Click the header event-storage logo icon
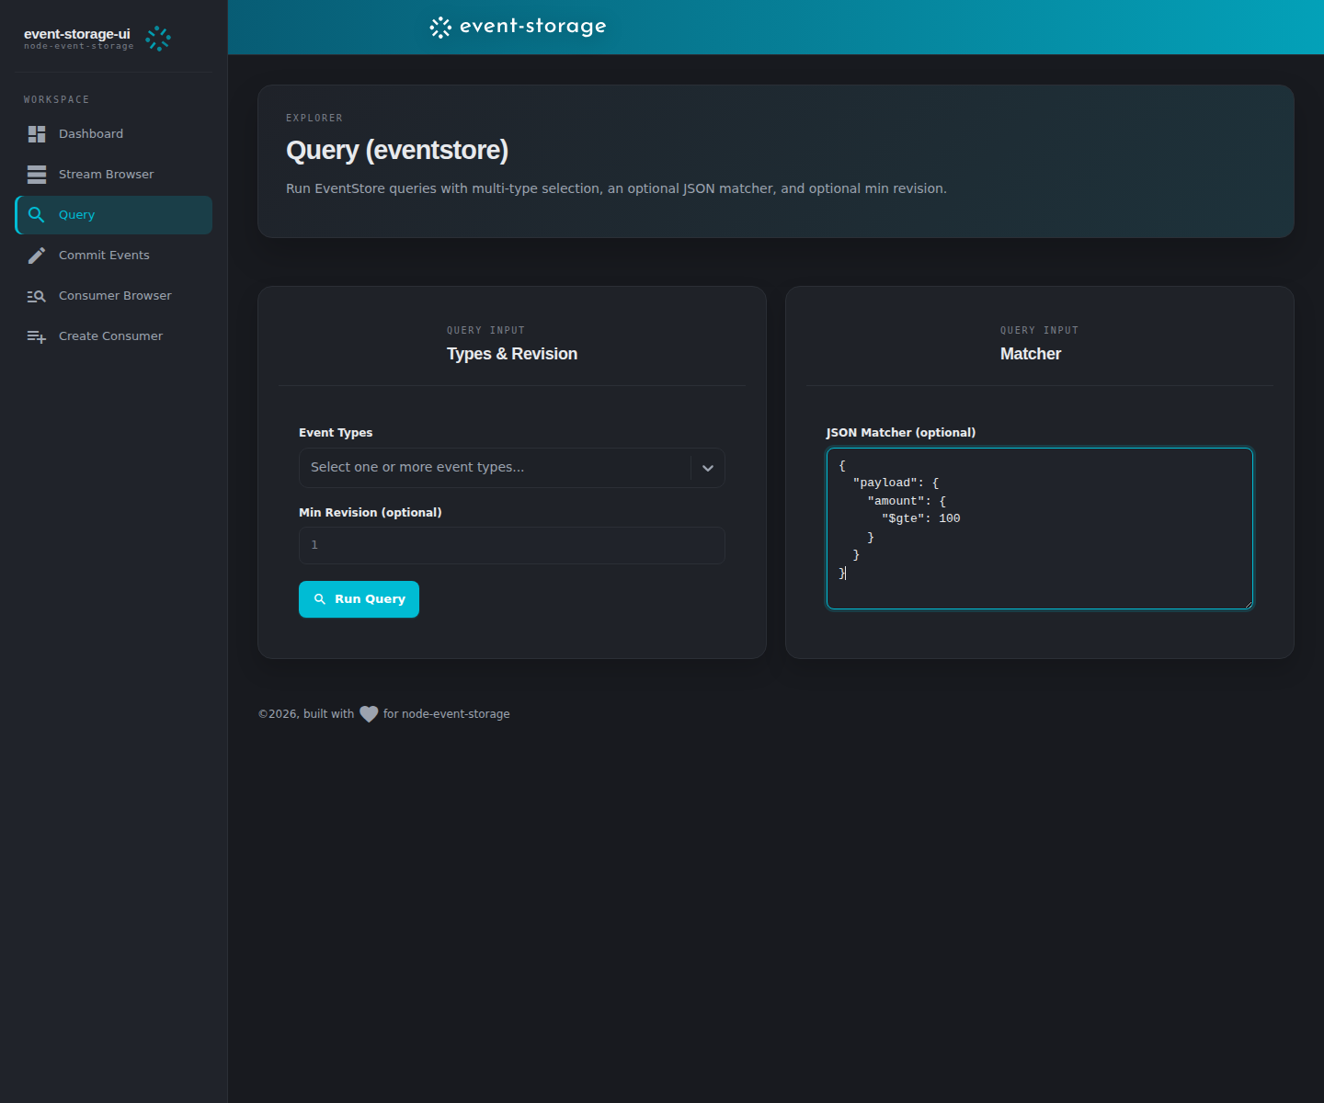Viewport: 1324px width, 1103px height. tap(440, 28)
